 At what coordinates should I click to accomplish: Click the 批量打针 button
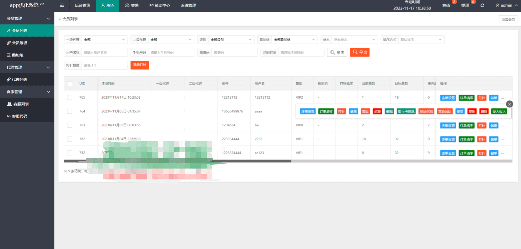pos(139,65)
